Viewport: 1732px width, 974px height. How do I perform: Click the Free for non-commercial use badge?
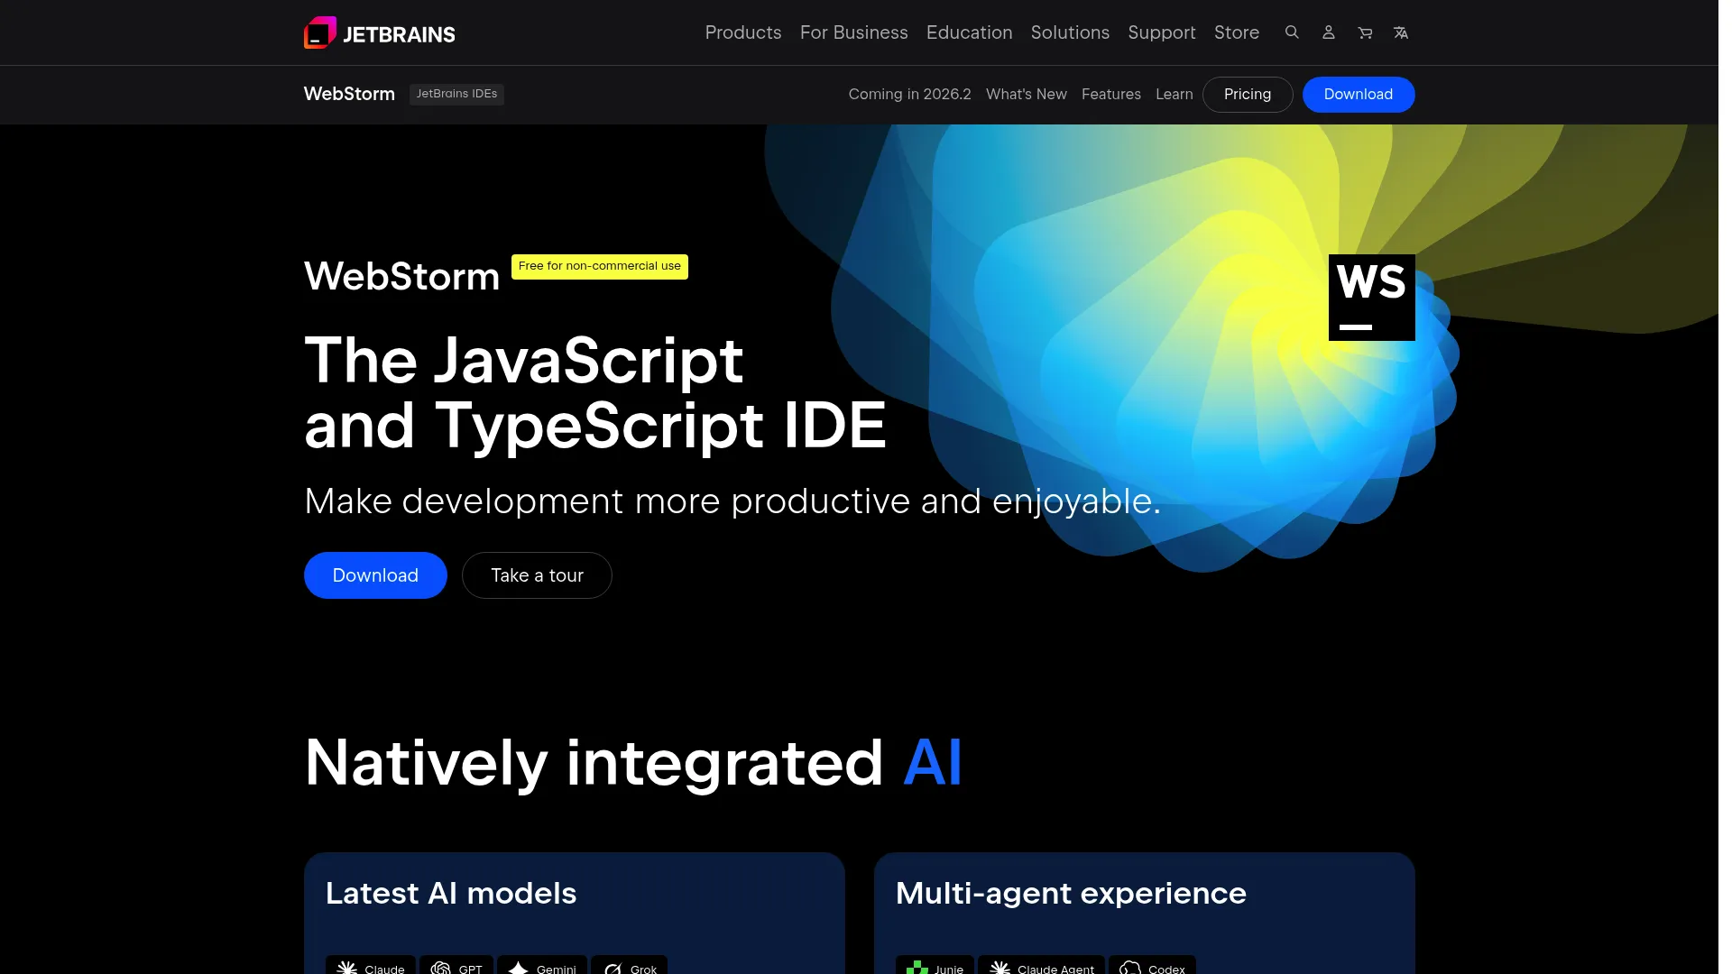point(600,266)
